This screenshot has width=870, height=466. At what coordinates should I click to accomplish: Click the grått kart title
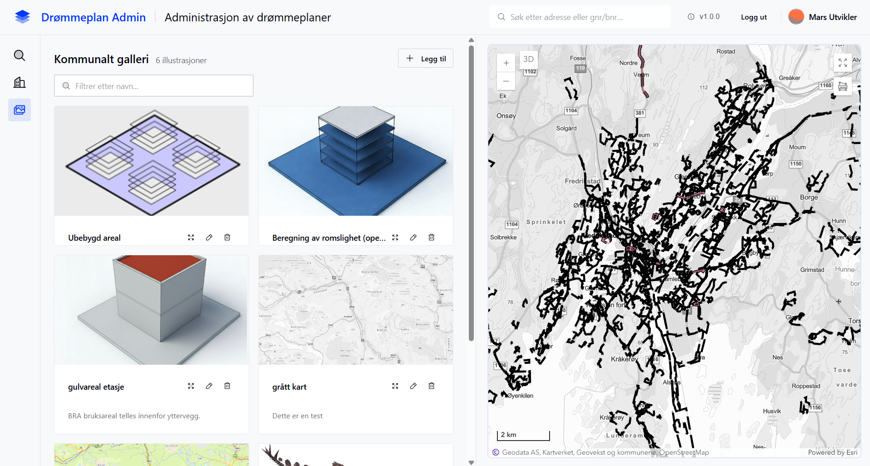point(289,387)
